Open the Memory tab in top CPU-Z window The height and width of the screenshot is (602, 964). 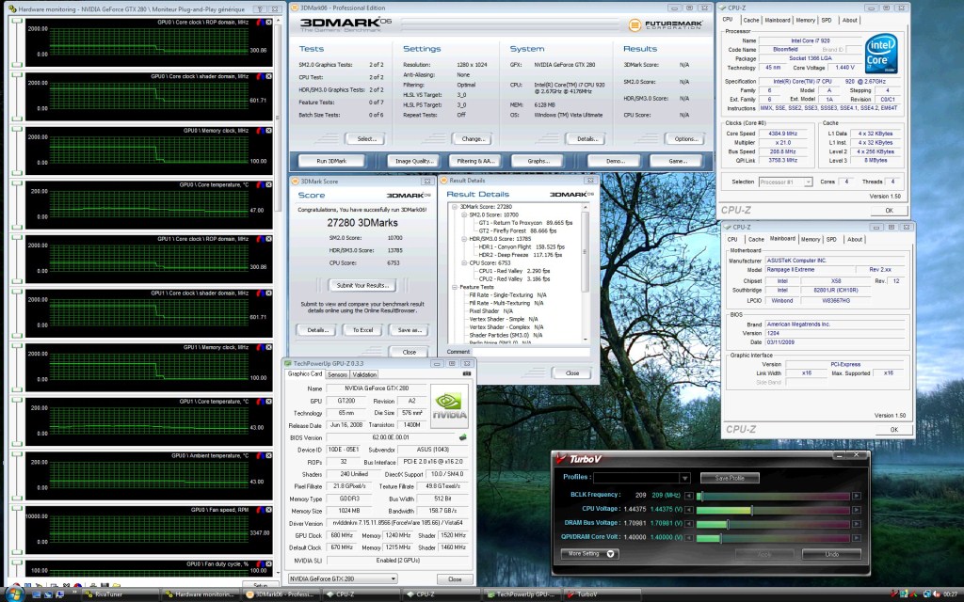[x=806, y=21]
